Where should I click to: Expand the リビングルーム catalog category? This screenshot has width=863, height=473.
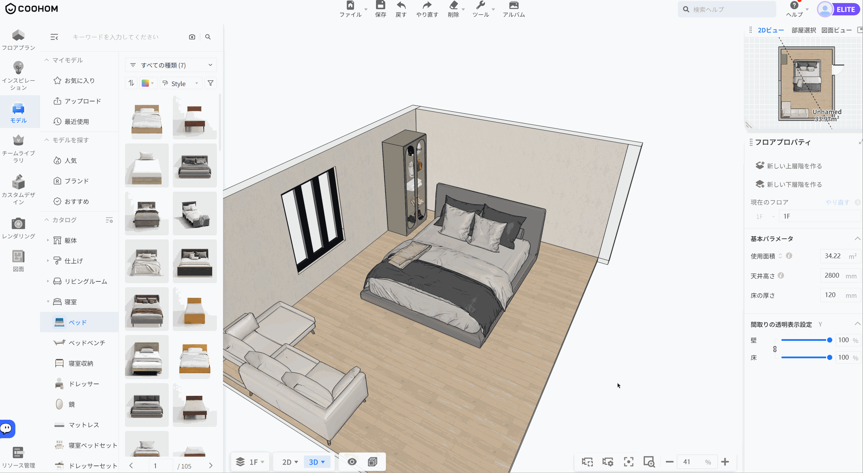coord(48,281)
